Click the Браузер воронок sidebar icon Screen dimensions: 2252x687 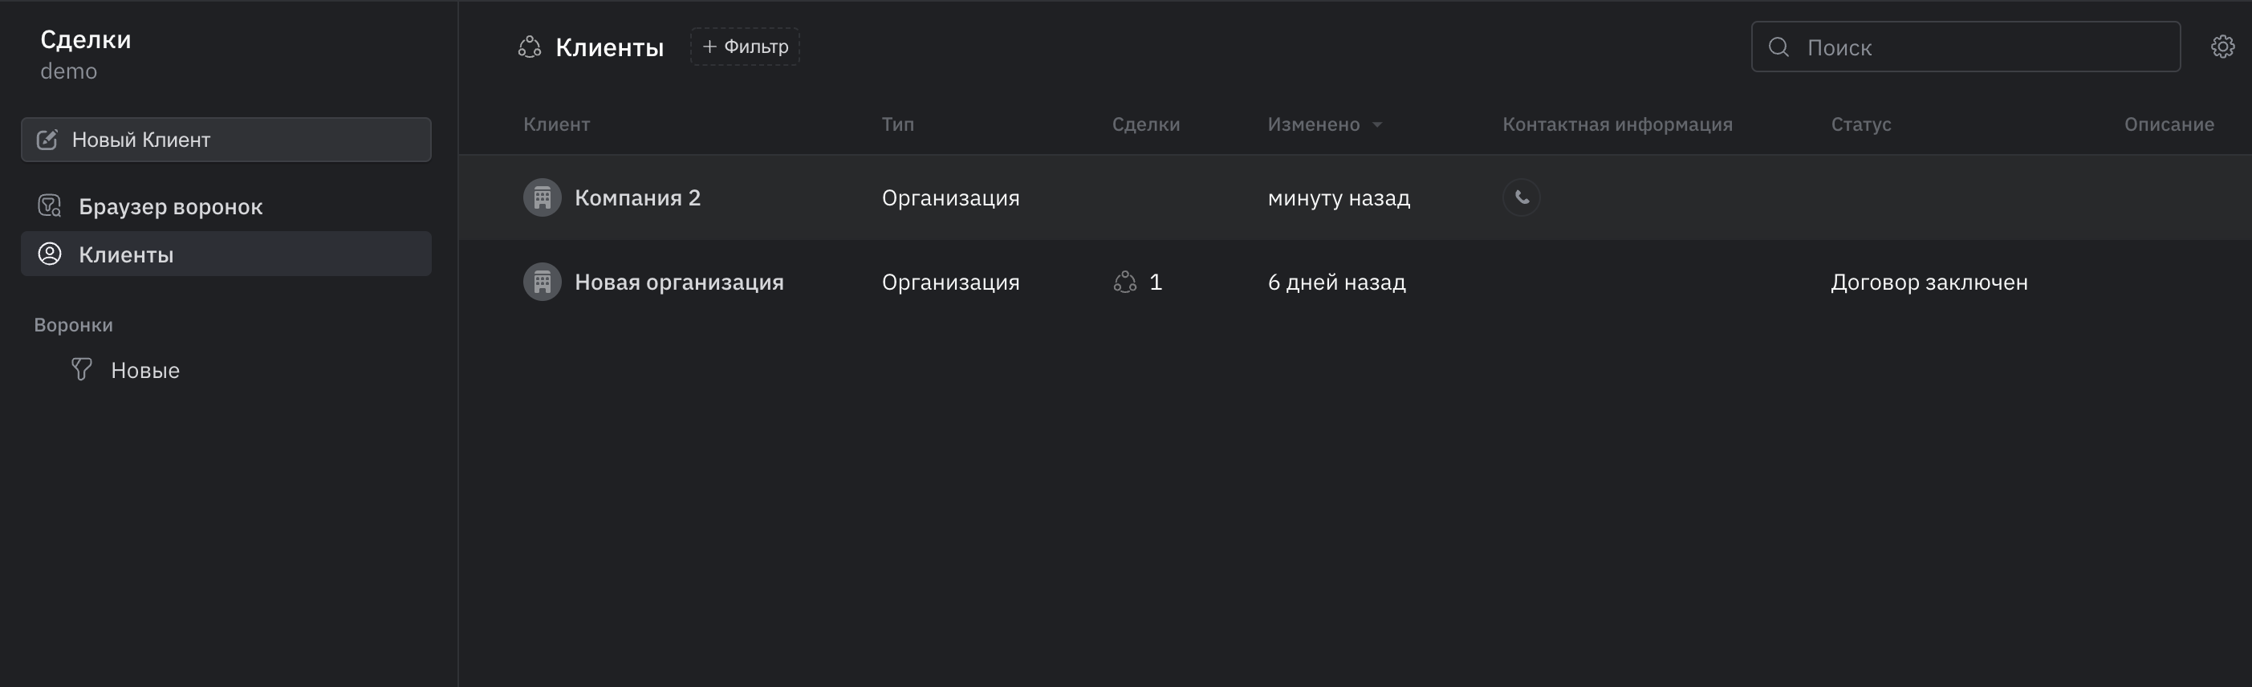(x=50, y=206)
